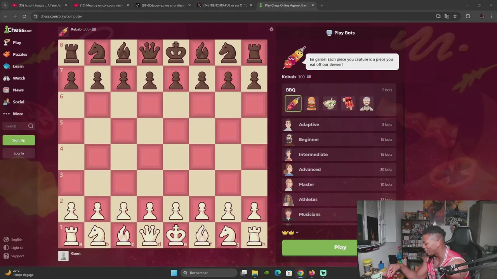Click the Chess.com sidebar Search field
497x279 pixels.
tap(19, 126)
